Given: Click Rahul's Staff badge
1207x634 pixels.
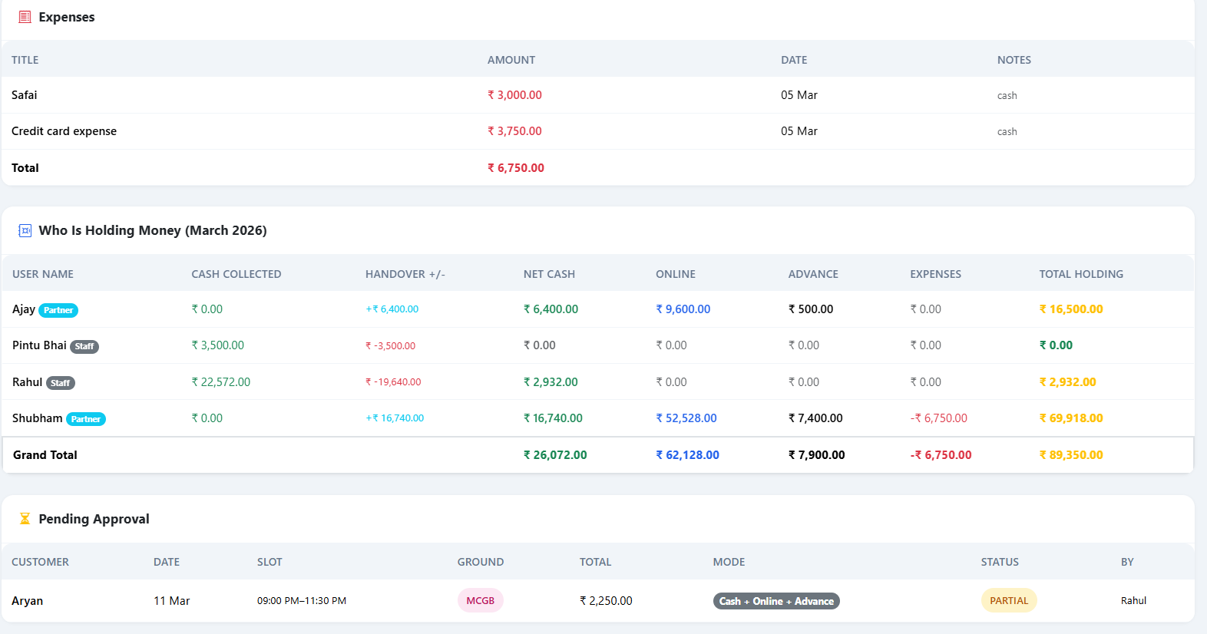Looking at the screenshot, I should 61,383.
